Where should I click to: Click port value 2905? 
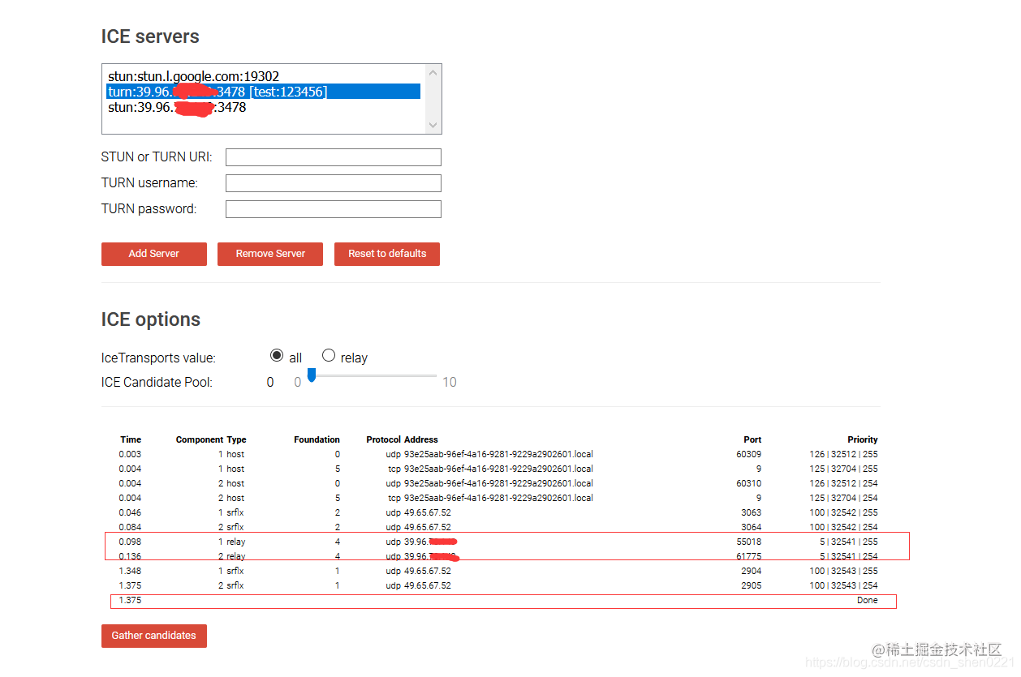point(752,585)
